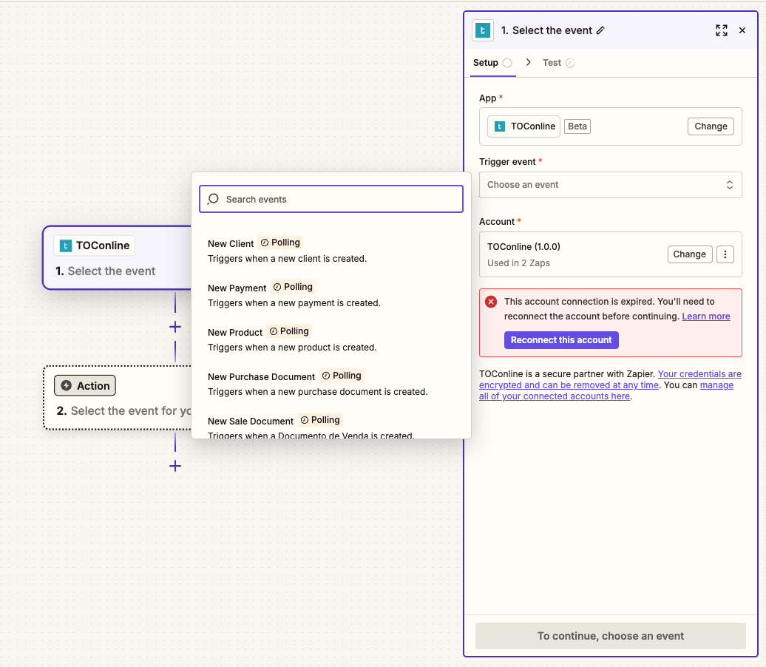Click Polling badge beside New Payment
Image resolution: width=766 pixels, height=667 pixels.
293,287
